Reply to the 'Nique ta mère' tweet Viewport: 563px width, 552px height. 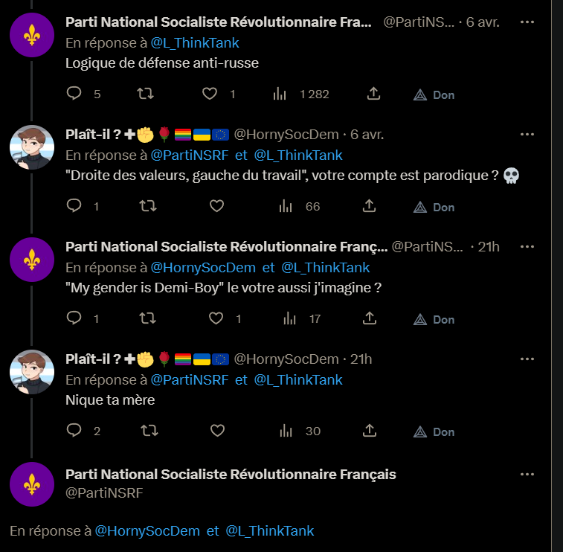(x=74, y=431)
